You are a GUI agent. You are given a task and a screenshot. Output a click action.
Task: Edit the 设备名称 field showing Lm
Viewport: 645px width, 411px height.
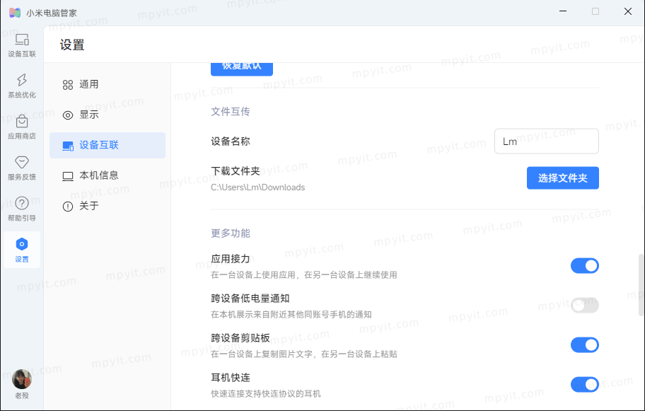[x=546, y=141]
